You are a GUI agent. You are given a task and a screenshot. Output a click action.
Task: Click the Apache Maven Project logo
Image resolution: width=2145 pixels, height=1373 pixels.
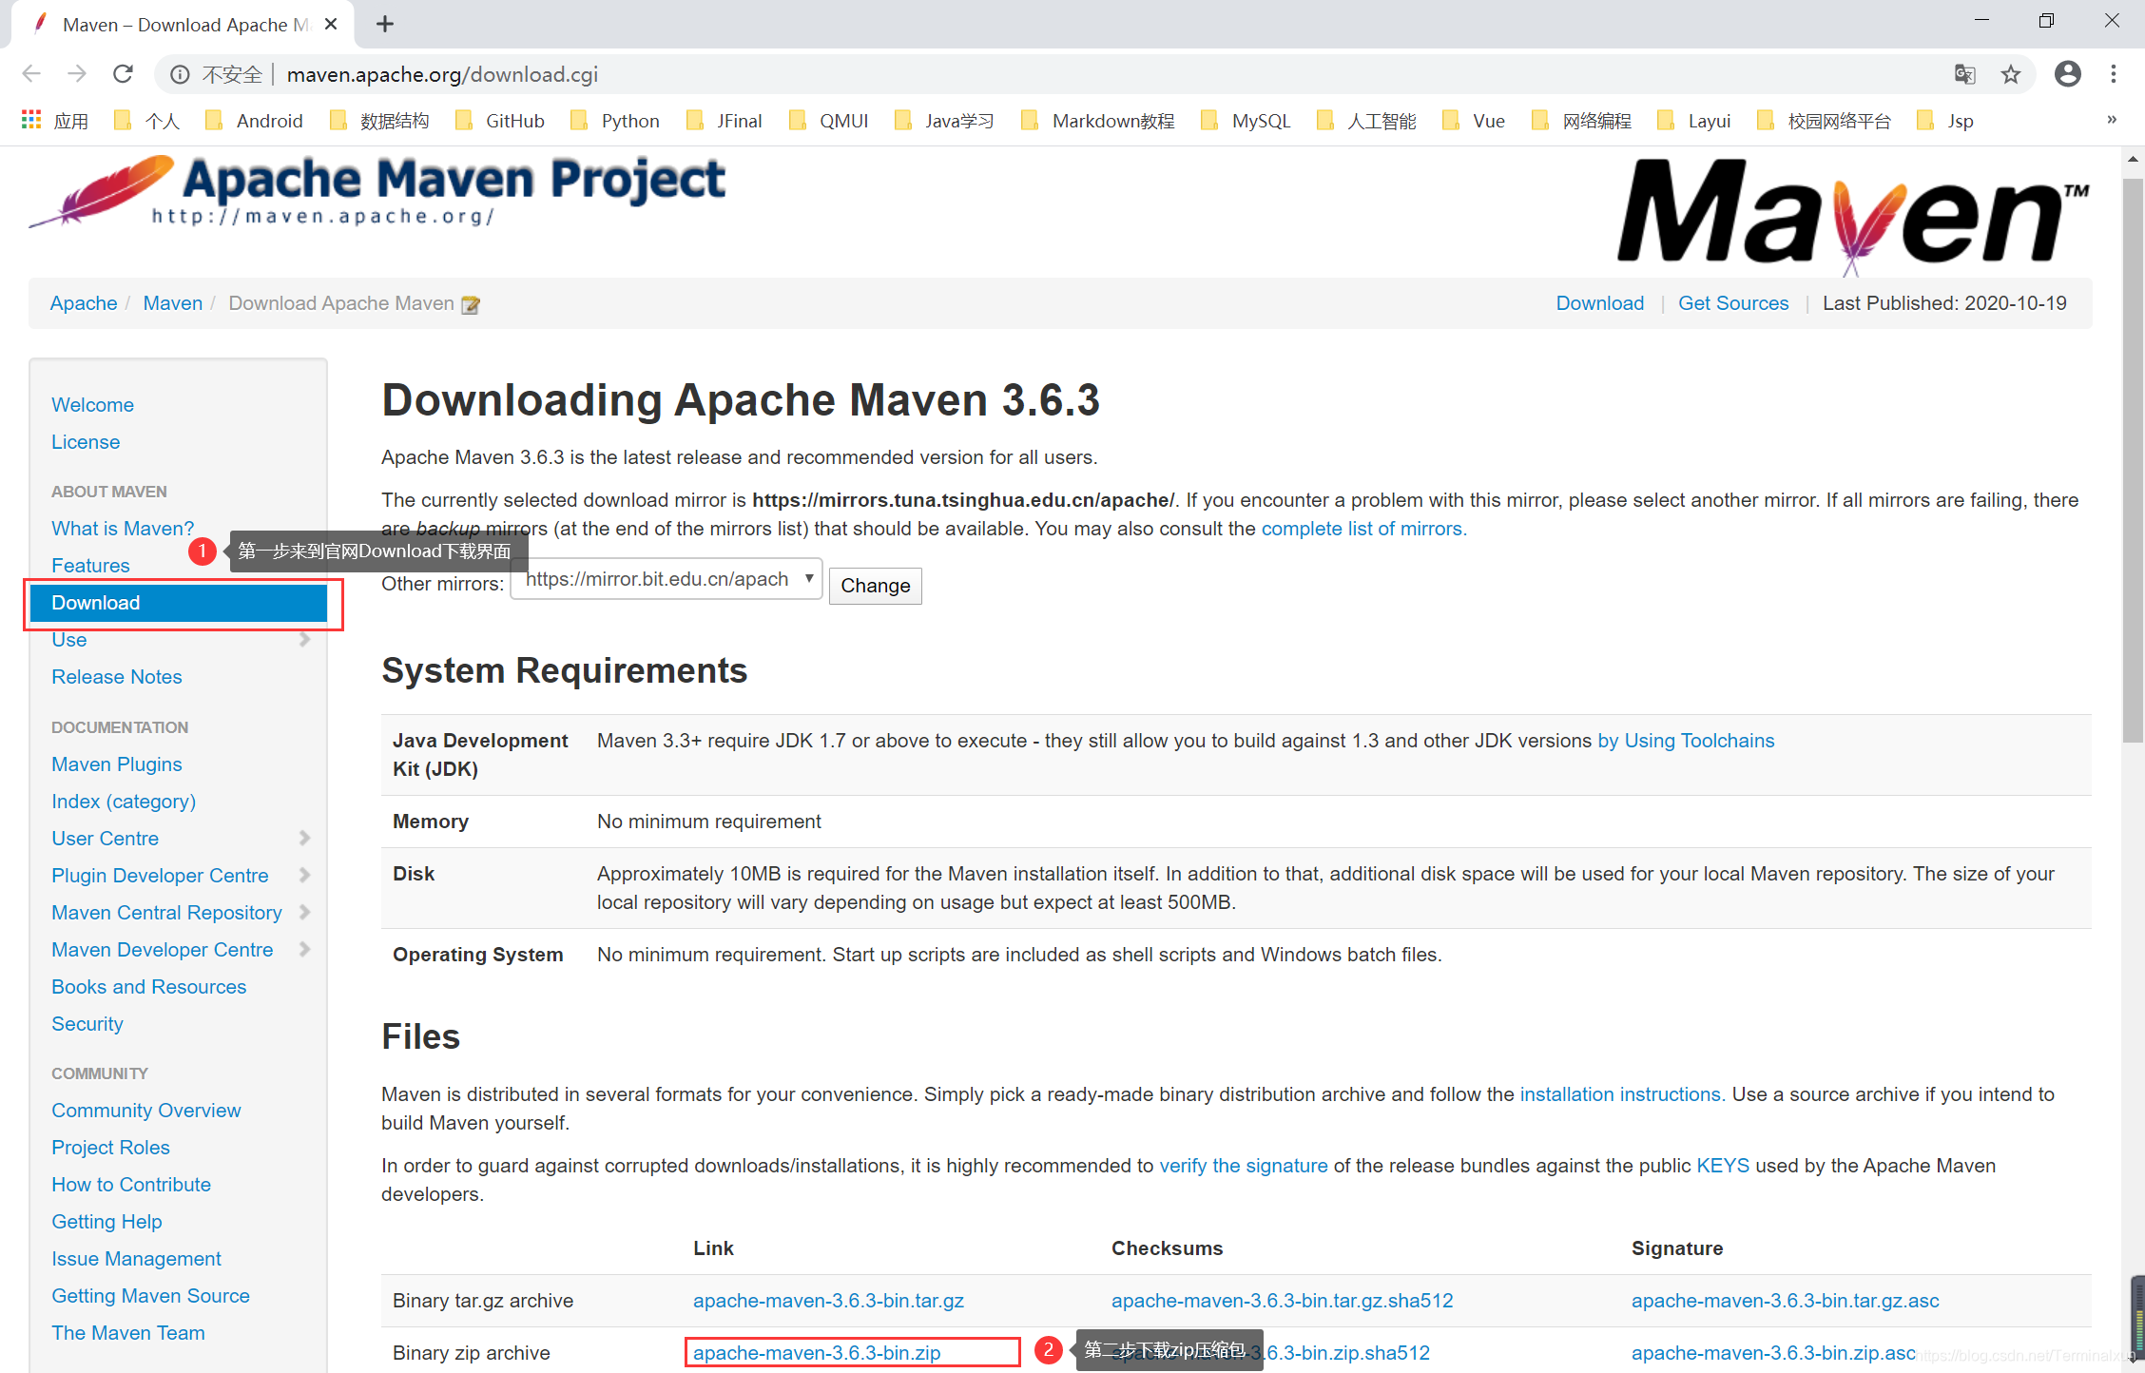[x=377, y=191]
